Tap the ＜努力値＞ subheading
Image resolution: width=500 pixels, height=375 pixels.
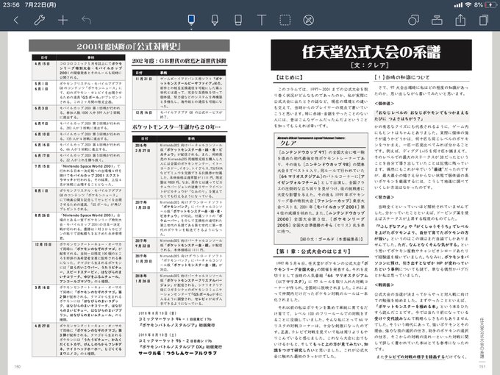click(385, 197)
